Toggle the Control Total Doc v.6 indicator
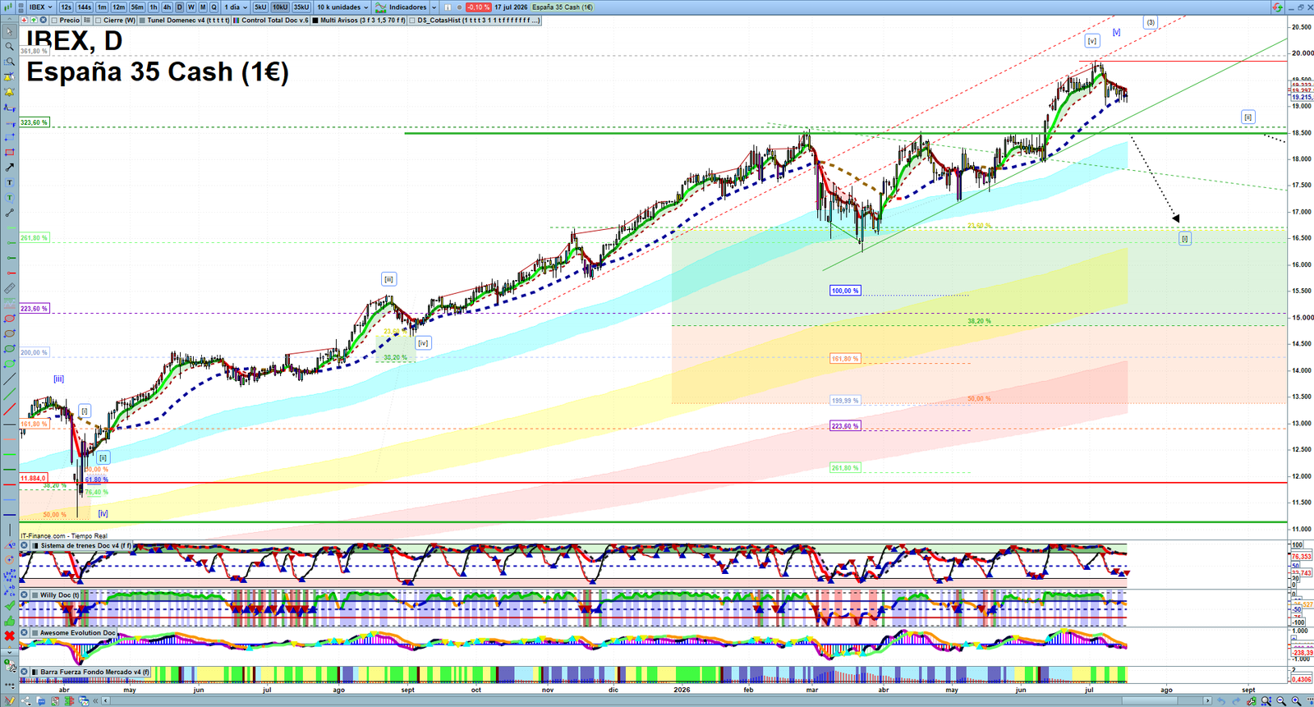The width and height of the screenshot is (1314, 707). (237, 20)
